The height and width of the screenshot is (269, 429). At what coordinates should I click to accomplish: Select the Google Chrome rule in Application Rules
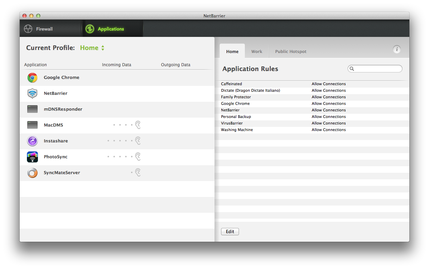point(312,103)
